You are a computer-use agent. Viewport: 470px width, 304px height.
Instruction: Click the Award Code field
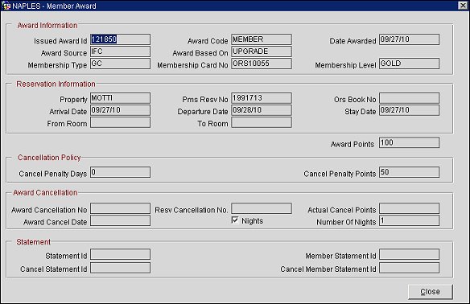point(262,39)
